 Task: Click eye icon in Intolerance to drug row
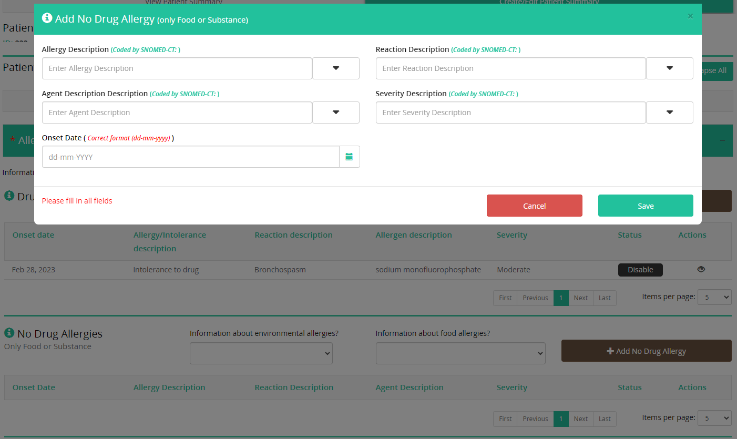[x=701, y=269]
